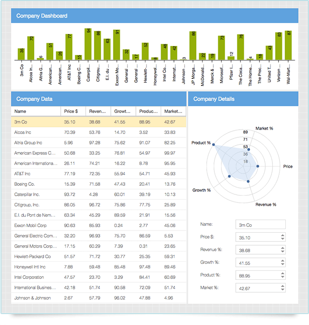Increase the Product % spinner value
Viewport: 309px width, 325px height.
pyautogui.click(x=282, y=274)
